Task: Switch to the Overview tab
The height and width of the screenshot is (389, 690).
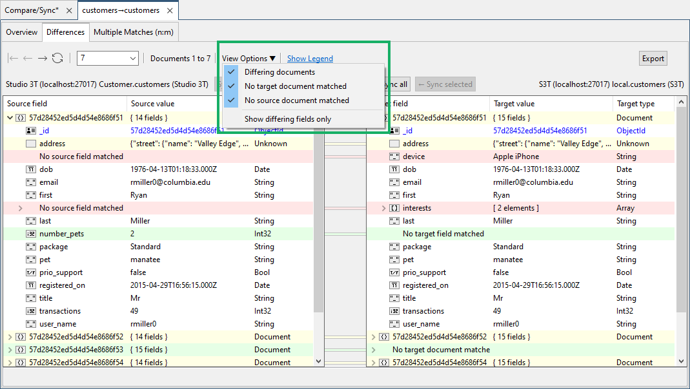Action: coord(21,32)
